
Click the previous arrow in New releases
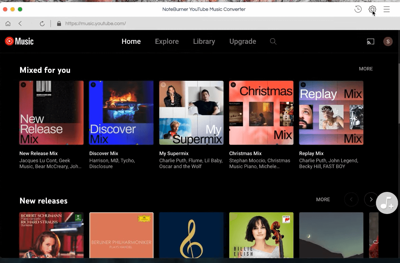tap(351, 199)
